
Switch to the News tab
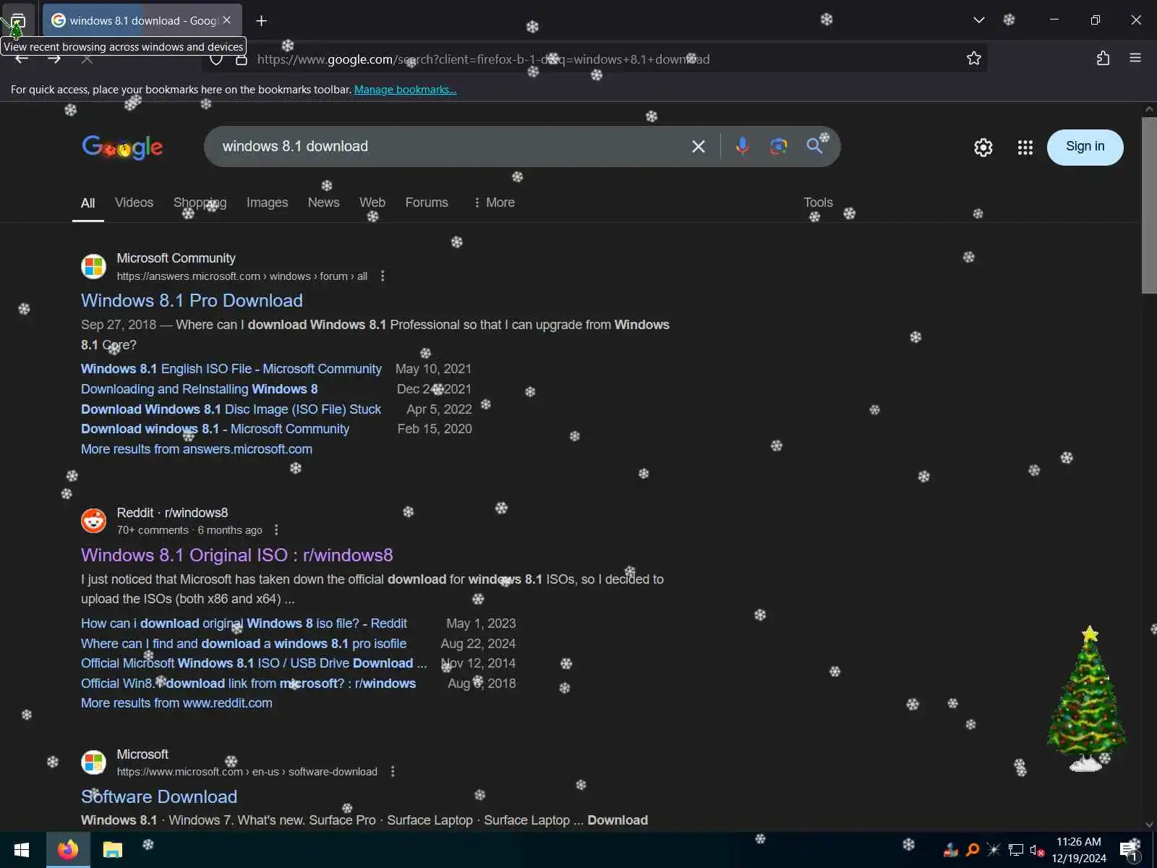click(323, 203)
